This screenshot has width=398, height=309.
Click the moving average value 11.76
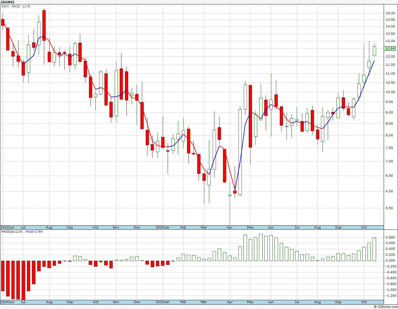tap(26, 6)
